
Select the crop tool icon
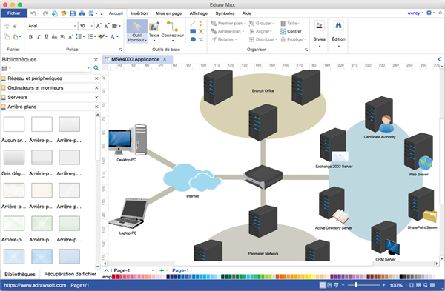tap(201, 39)
